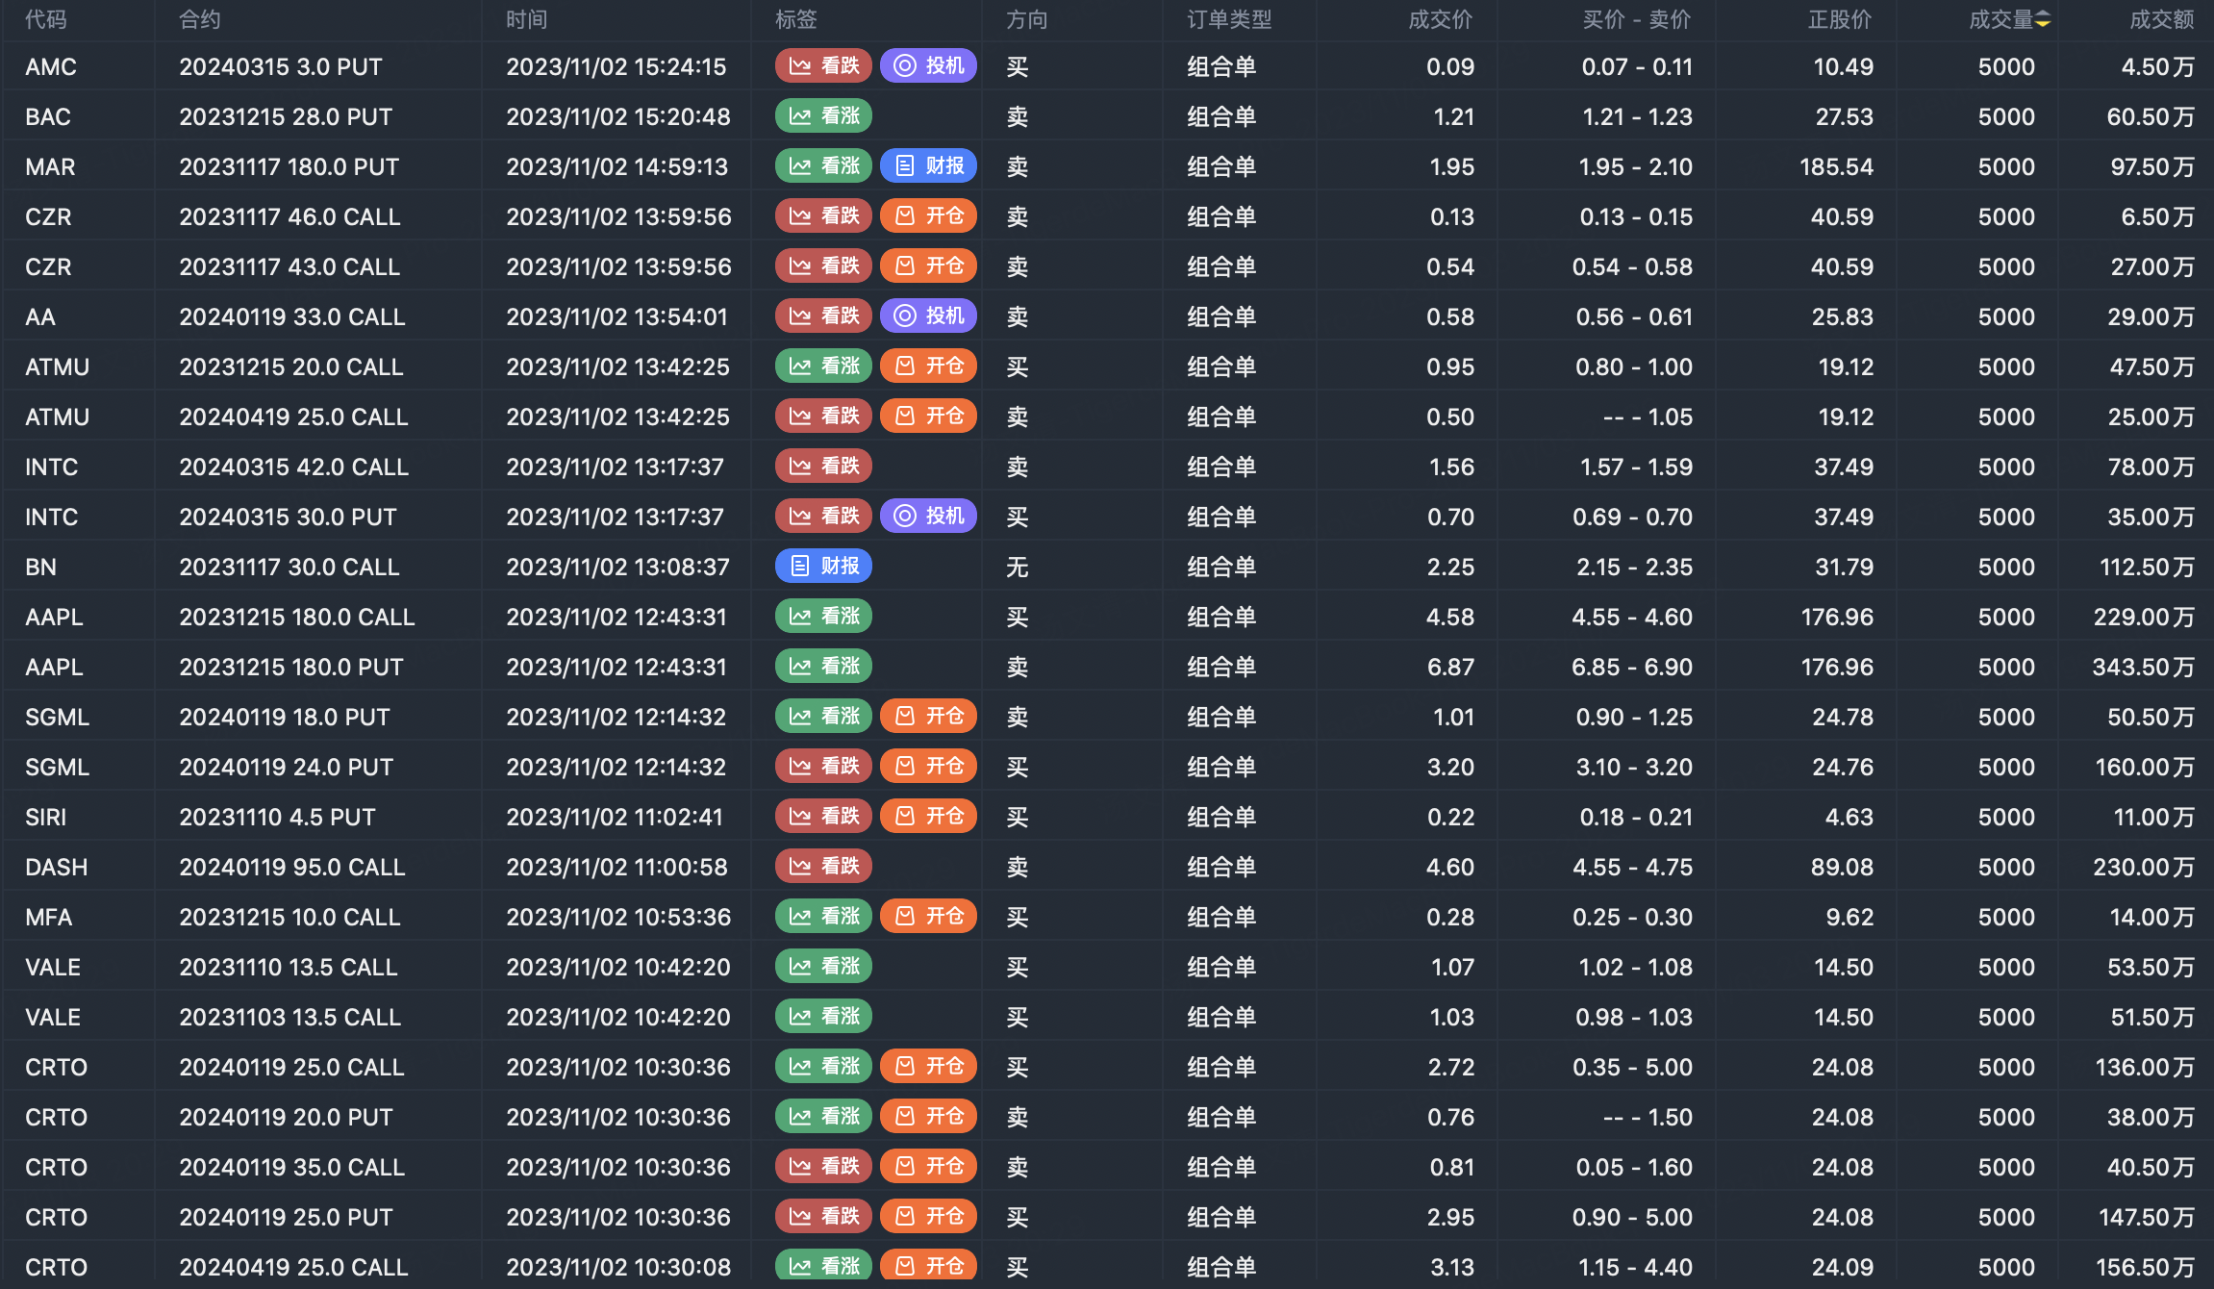The width and height of the screenshot is (2214, 1289).
Task: Click 看跌 tag in INTC 42.0 CALL row
Action: click(x=823, y=466)
